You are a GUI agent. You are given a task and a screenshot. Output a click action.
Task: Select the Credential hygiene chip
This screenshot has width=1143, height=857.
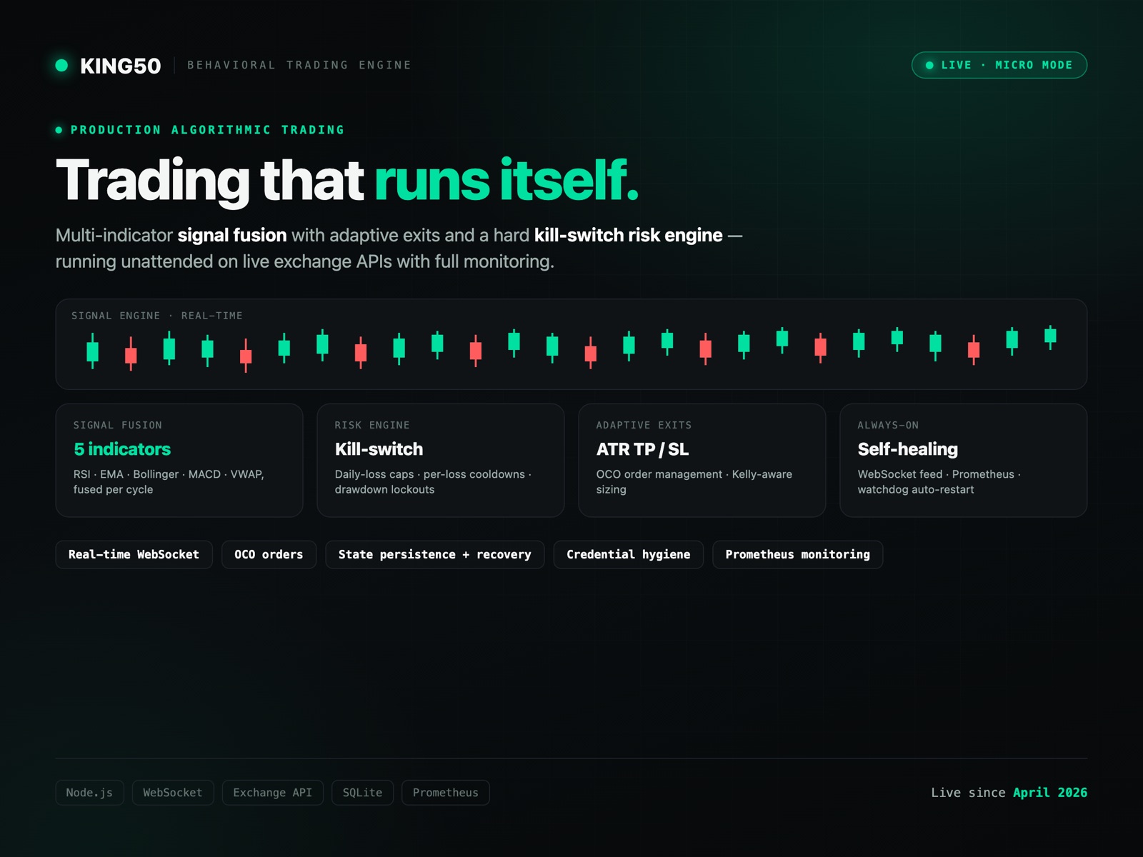click(629, 555)
